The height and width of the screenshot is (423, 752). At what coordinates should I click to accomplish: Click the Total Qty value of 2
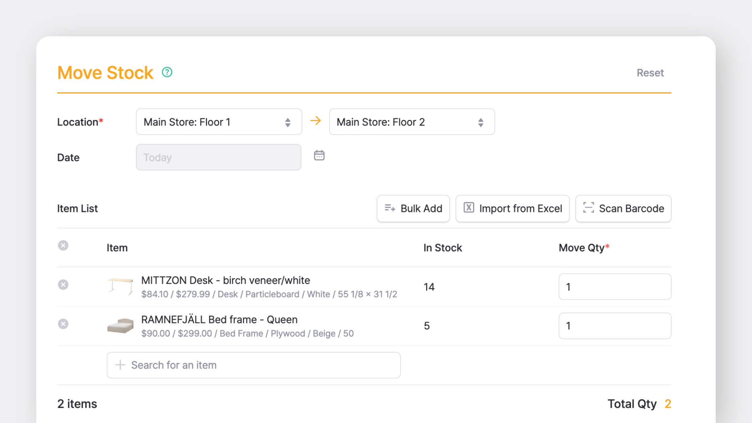pos(668,403)
